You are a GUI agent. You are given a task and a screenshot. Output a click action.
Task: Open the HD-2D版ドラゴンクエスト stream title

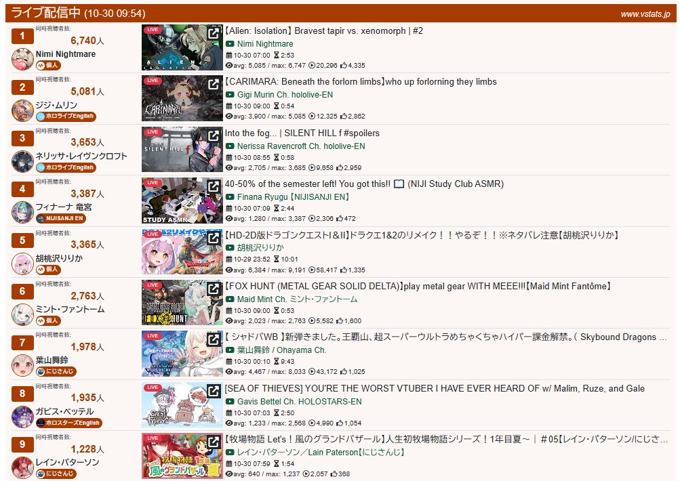(422, 235)
